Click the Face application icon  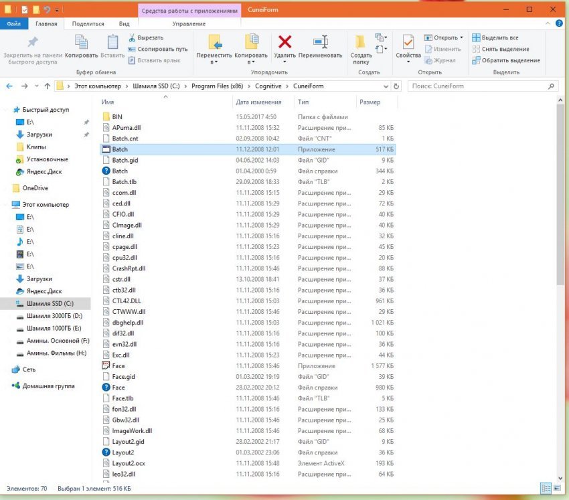coord(106,365)
